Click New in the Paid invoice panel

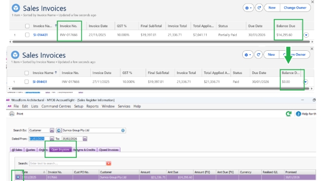[271, 55]
